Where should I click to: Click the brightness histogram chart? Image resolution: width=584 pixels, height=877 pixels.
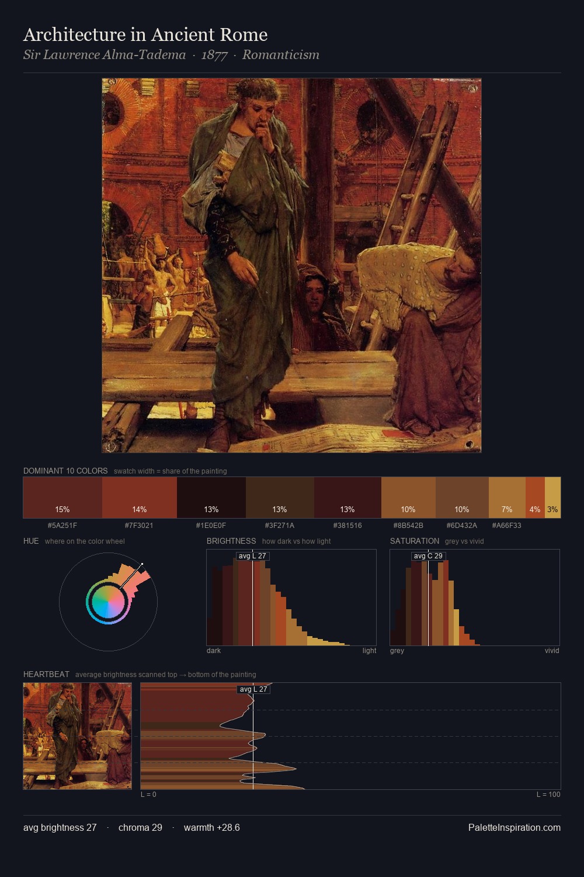tap(291, 598)
